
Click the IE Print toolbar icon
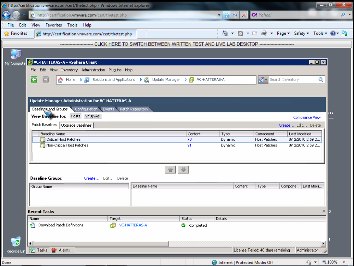[x=264, y=34]
